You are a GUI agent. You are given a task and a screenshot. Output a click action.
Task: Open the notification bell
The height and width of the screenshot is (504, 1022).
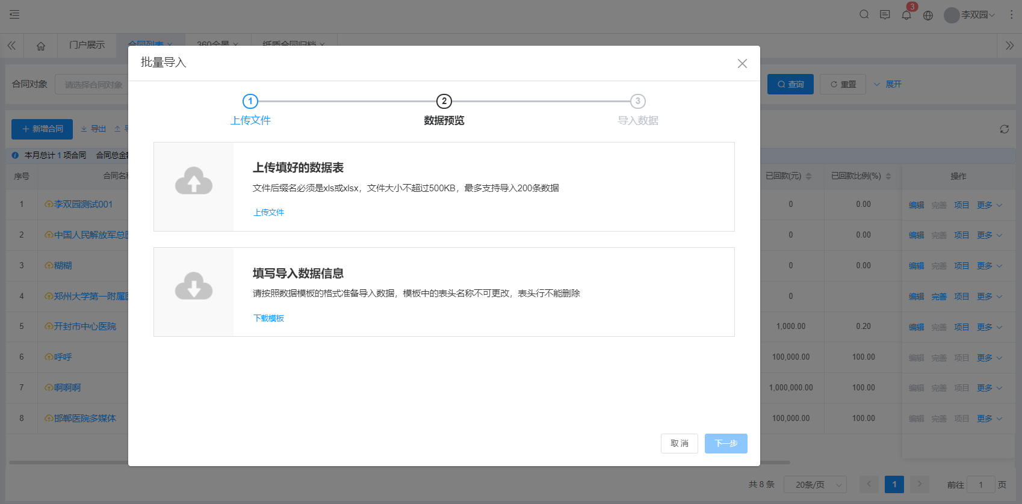[x=906, y=15]
